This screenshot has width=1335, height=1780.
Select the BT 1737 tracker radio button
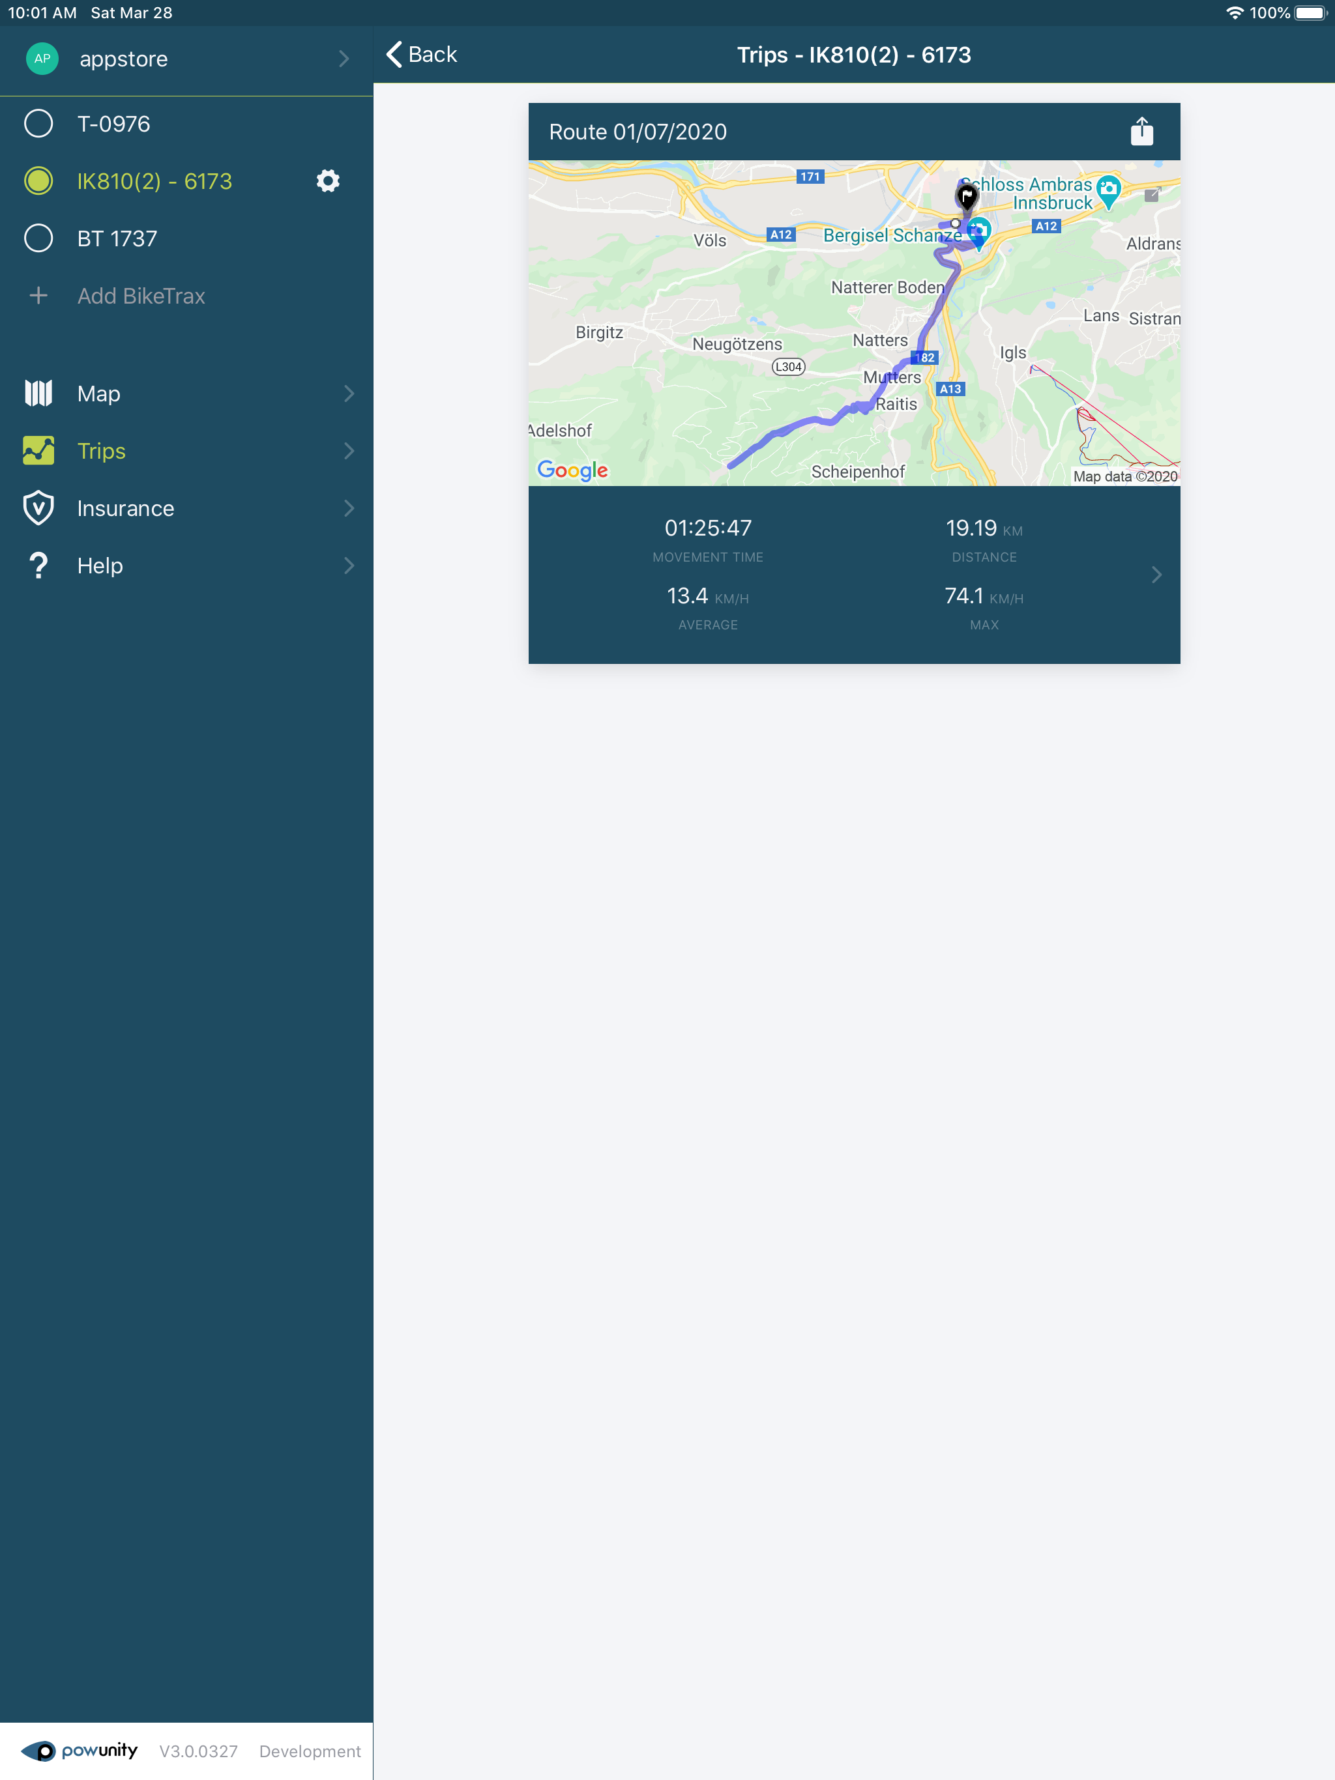pyautogui.click(x=38, y=238)
